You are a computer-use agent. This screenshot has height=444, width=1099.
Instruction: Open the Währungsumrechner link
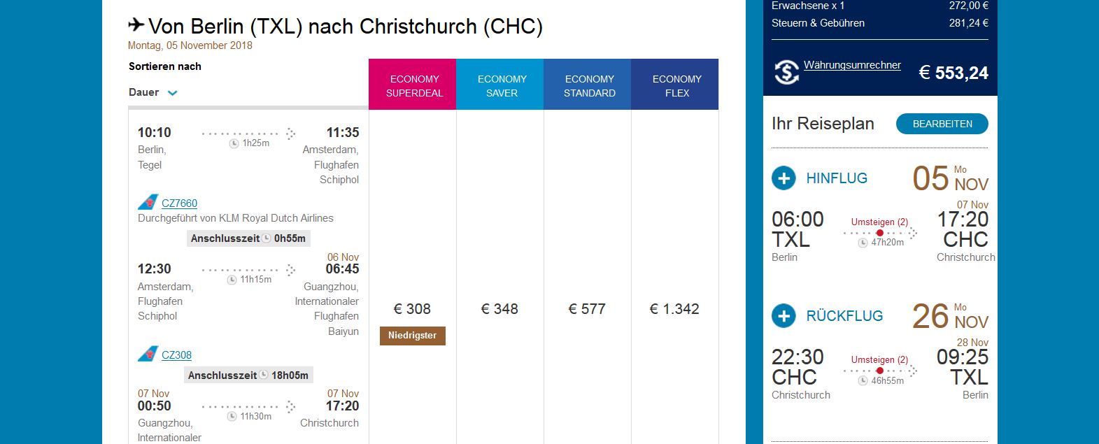pyautogui.click(x=852, y=65)
